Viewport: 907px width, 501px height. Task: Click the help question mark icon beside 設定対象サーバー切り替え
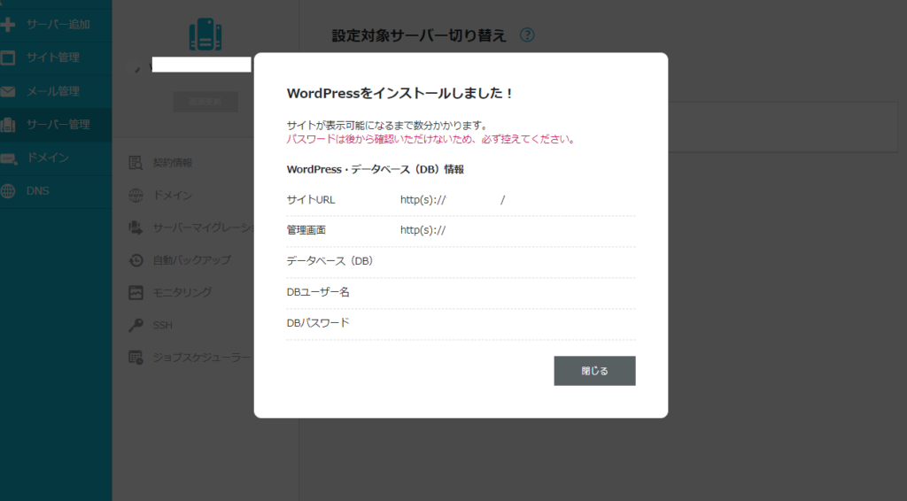(x=527, y=35)
